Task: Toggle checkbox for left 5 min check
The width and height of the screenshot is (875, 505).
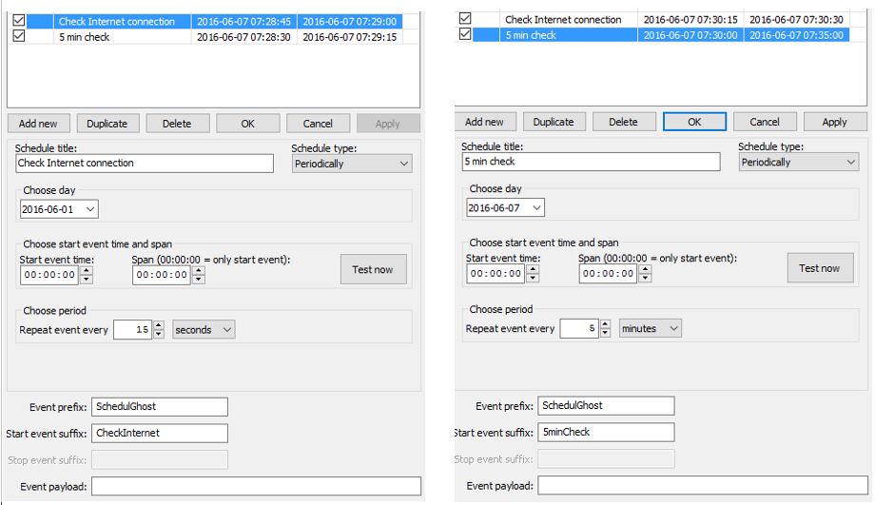Action: coord(19,36)
